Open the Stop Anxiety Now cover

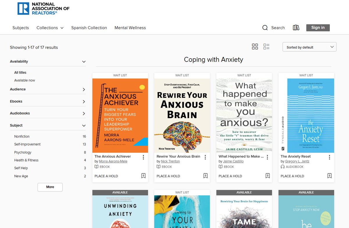[x=306, y=211]
